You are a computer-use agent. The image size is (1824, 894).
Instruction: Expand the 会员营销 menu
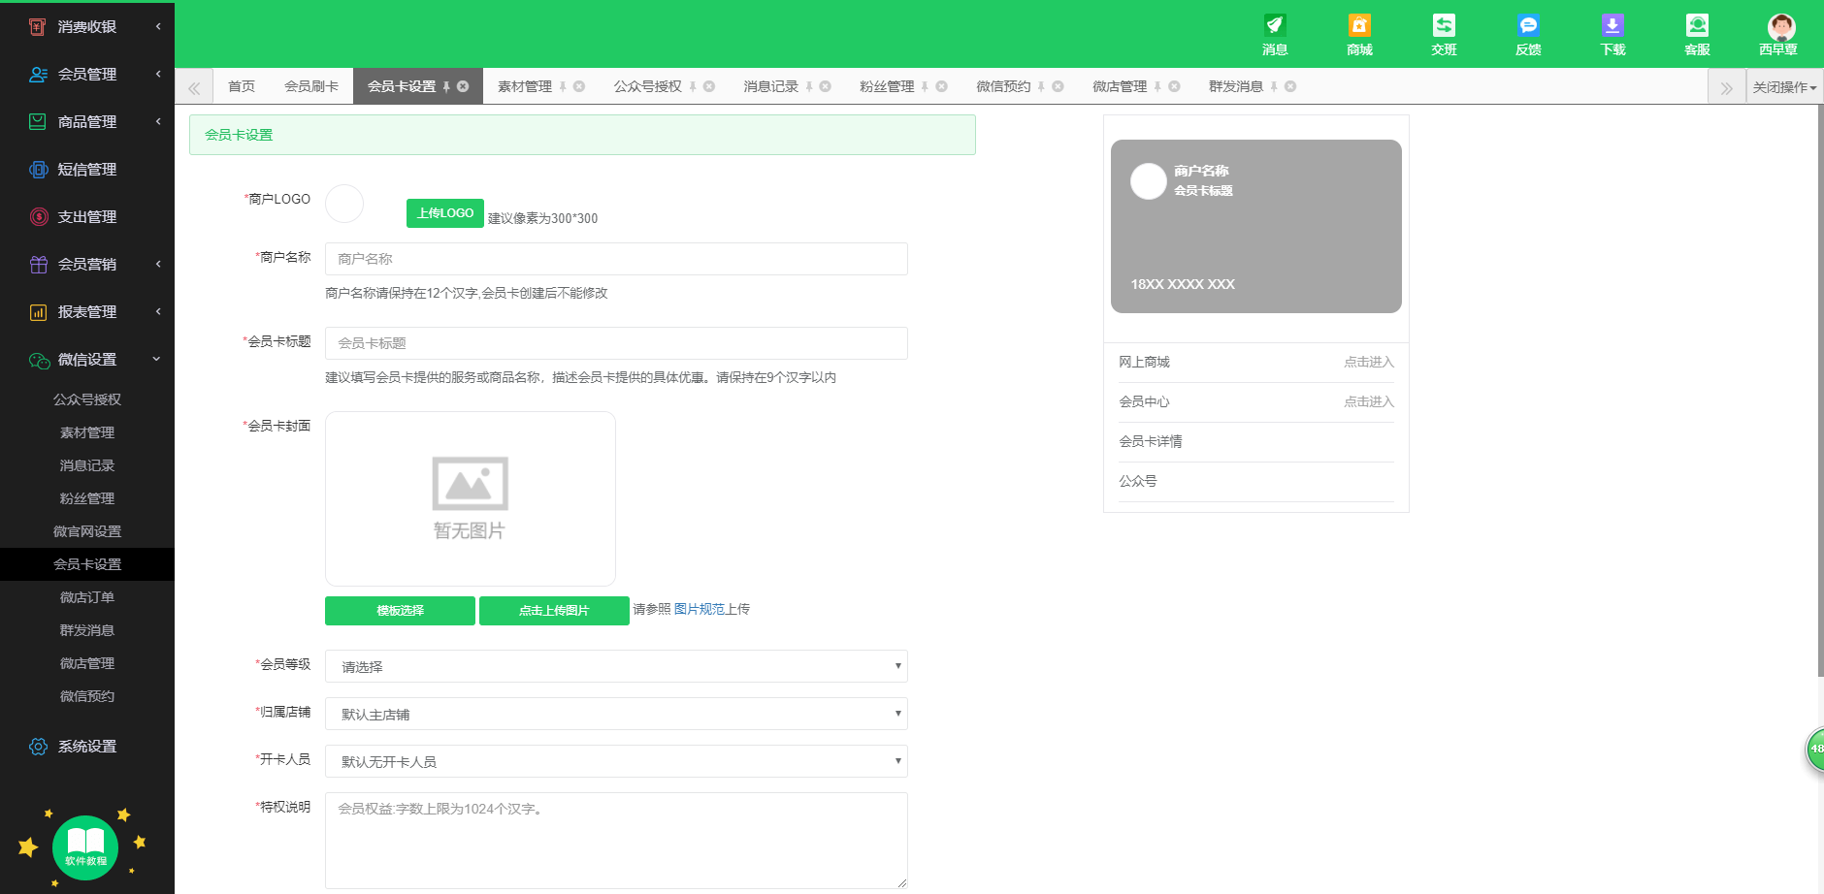(158, 264)
